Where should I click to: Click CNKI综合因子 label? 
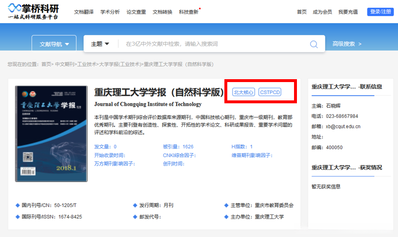[179, 155]
